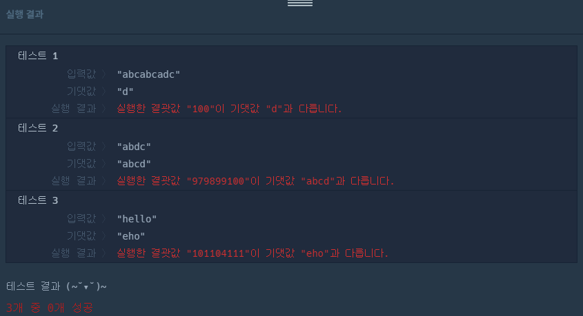Click the 입력값 label in test 3
The image size is (583, 316).
[x=81, y=219]
